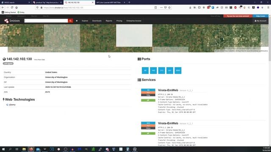Switch to the product hp Shodan tab
Screen dimensions: 271x152
click(47, 3)
